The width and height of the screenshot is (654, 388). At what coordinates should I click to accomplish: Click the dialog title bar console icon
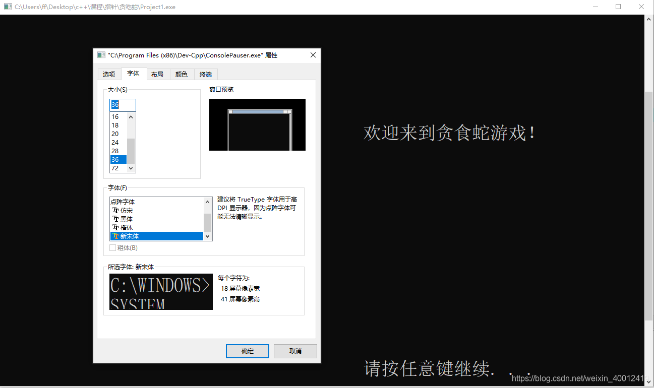pyautogui.click(x=101, y=55)
